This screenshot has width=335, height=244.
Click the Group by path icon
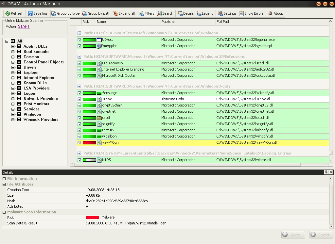(x=85, y=13)
